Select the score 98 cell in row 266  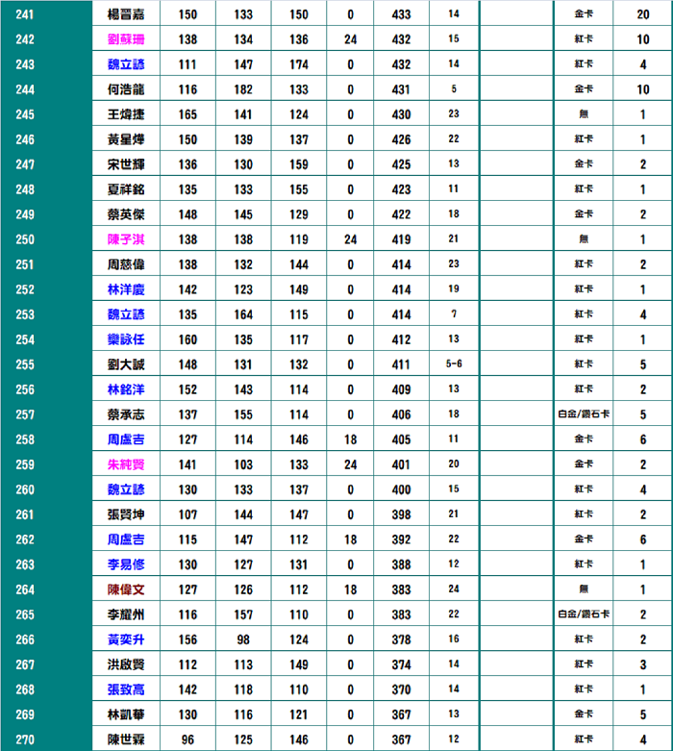(243, 638)
